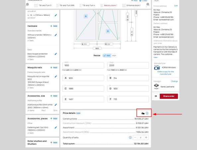The width and height of the screenshot is (197, 150).
Task: Add a new Mosquito nets item
Action: pyautogui.click(x=54, y=68)
